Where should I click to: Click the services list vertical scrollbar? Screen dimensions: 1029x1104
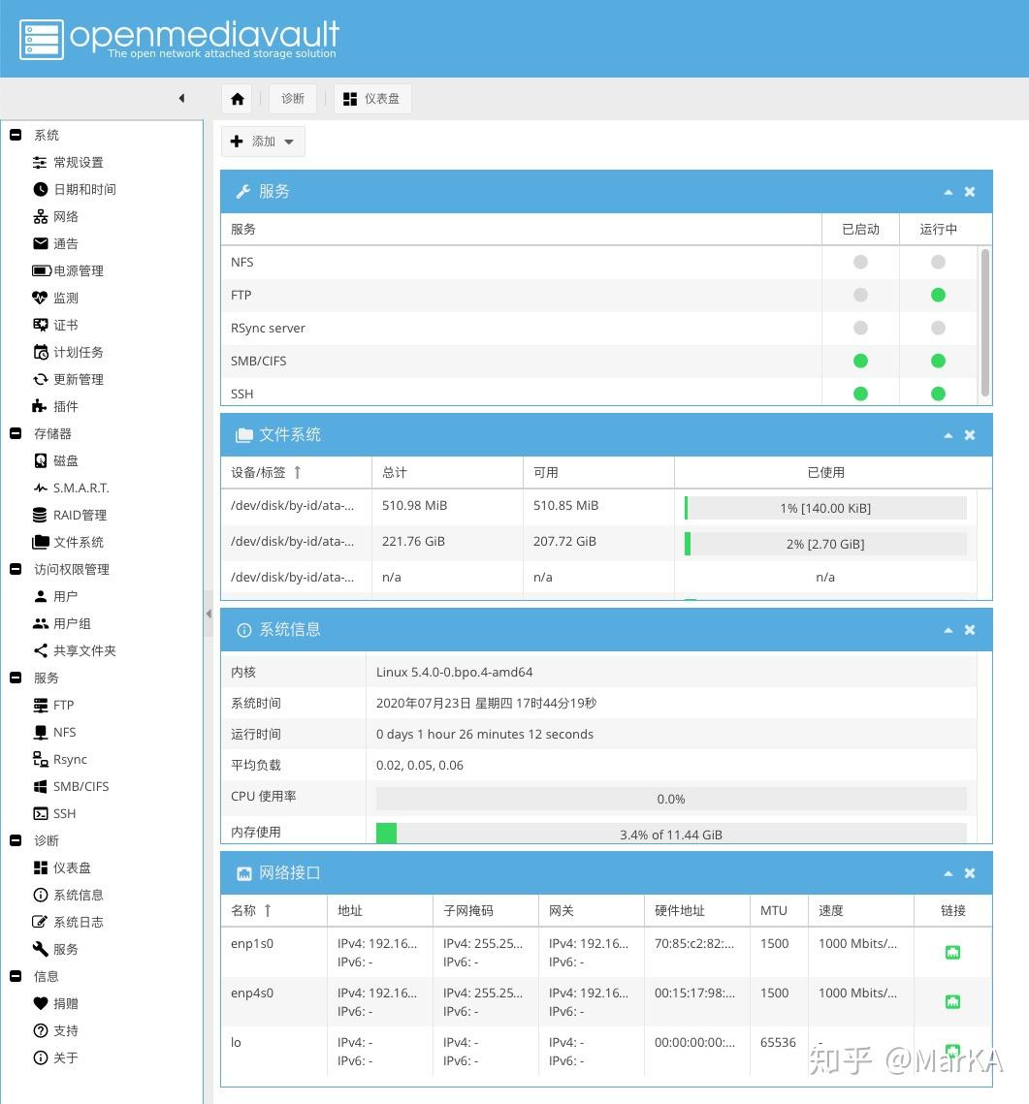(984, 323)
